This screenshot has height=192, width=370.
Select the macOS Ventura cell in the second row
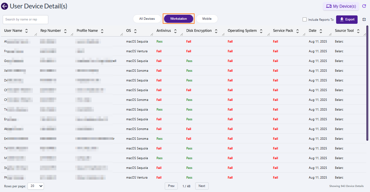[x=137, y=51]
